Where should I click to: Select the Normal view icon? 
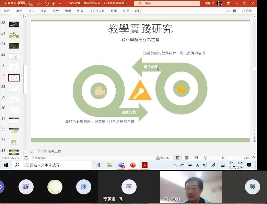177,158
